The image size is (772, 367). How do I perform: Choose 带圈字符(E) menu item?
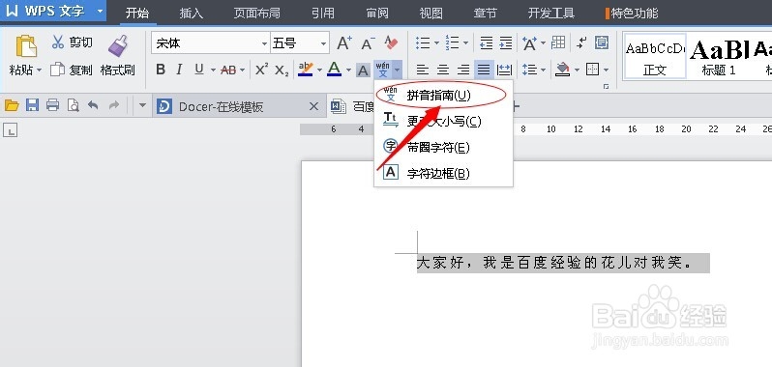pyautogui.click(x=444, y=147)
